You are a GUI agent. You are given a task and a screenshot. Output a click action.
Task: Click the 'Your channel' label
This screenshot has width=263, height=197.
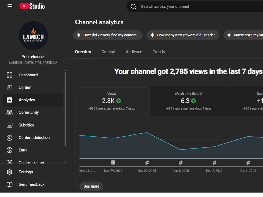(33, 57)
